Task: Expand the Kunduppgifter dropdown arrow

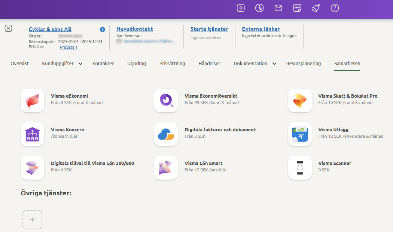Action: click(80, 64)
